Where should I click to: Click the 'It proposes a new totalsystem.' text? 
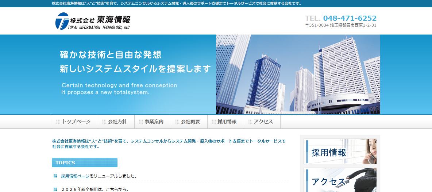[x=105, y=93]
